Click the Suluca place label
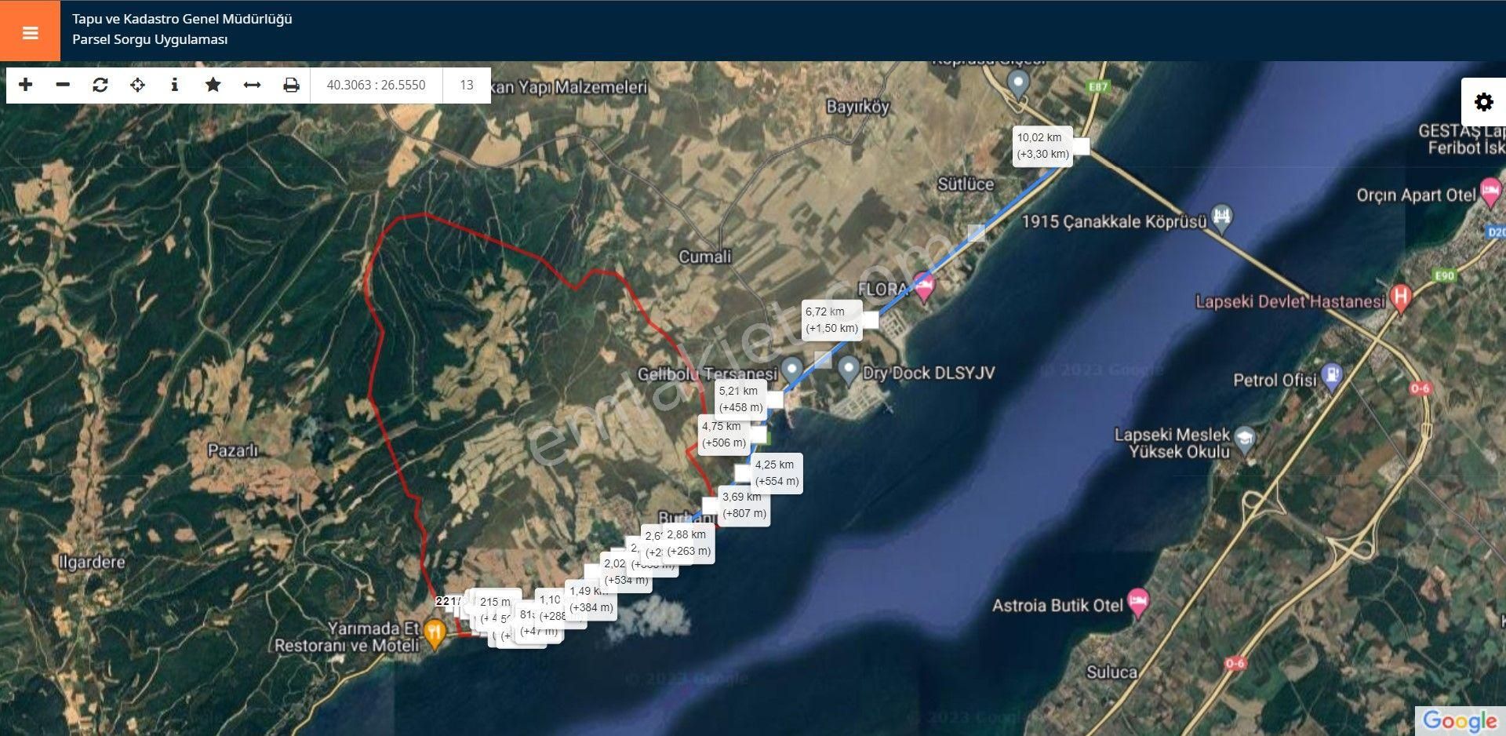The height and width of the screenshot is (736, 1506). 1112,672
